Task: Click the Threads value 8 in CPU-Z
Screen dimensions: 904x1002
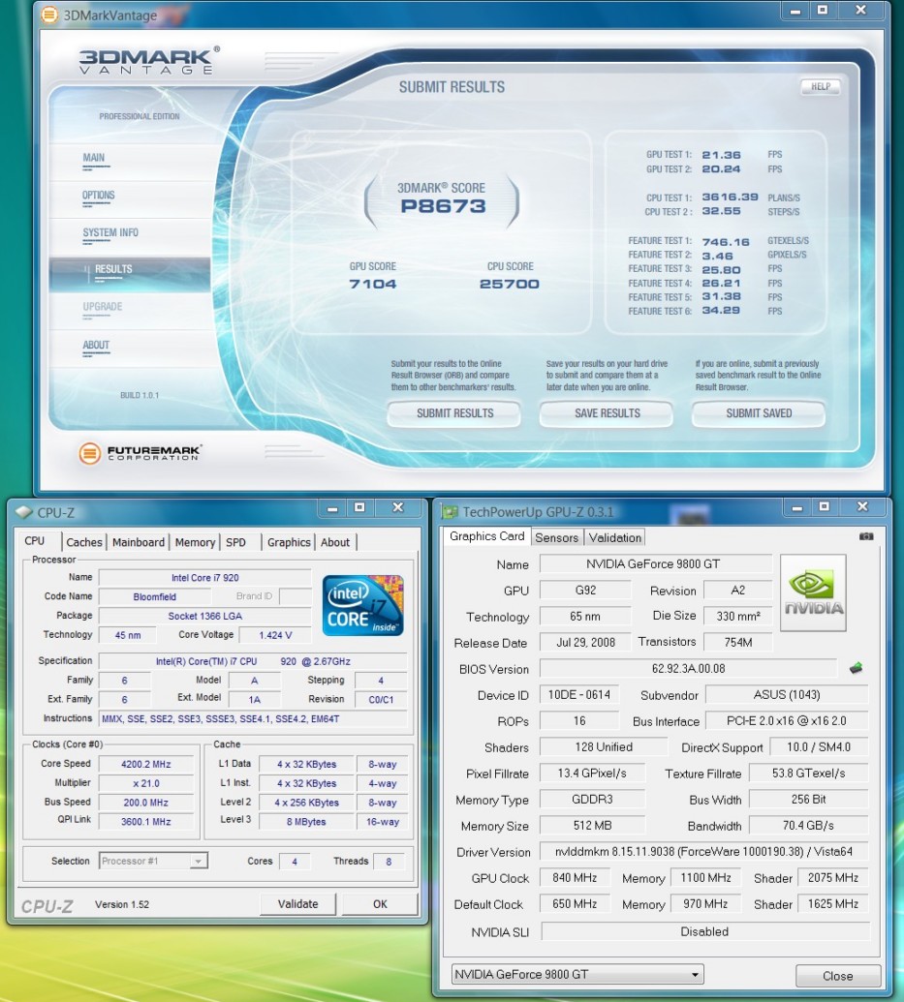Action: click(389, 862)
